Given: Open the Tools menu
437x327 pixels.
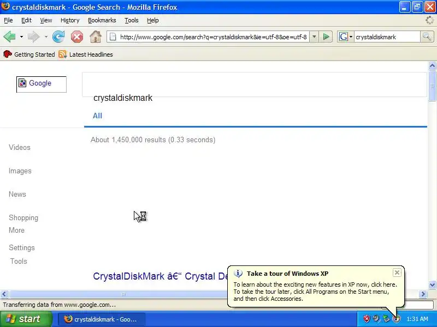Looking at the screenshot, I should (x=132, y=20).
